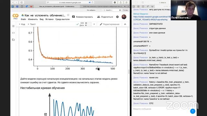Clear the find-on-page search field
The width and height of the screenshot is (207, 116).
click(120, 10)
